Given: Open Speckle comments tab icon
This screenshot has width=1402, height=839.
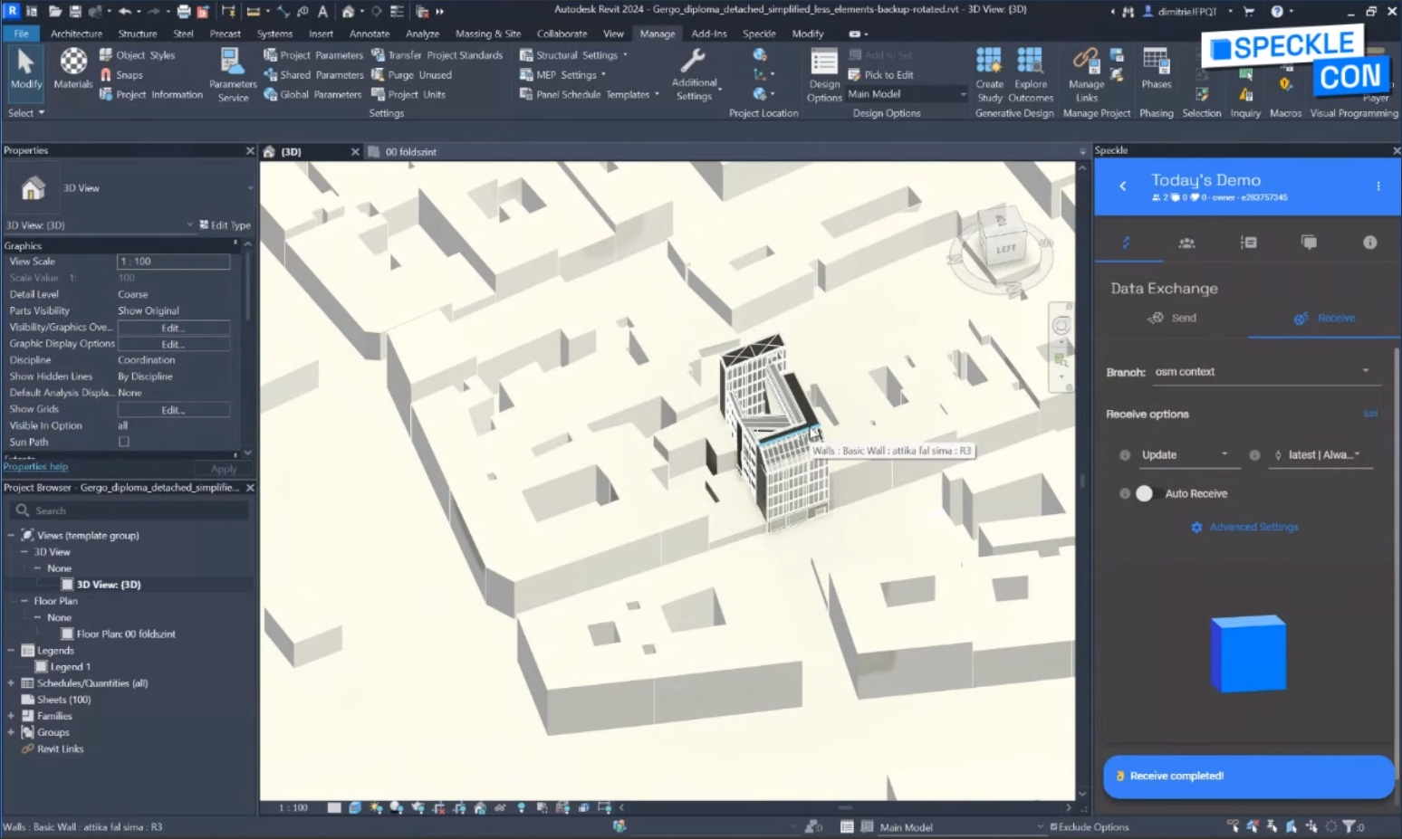Looking at the screenshot, I should click(1309, 243).
